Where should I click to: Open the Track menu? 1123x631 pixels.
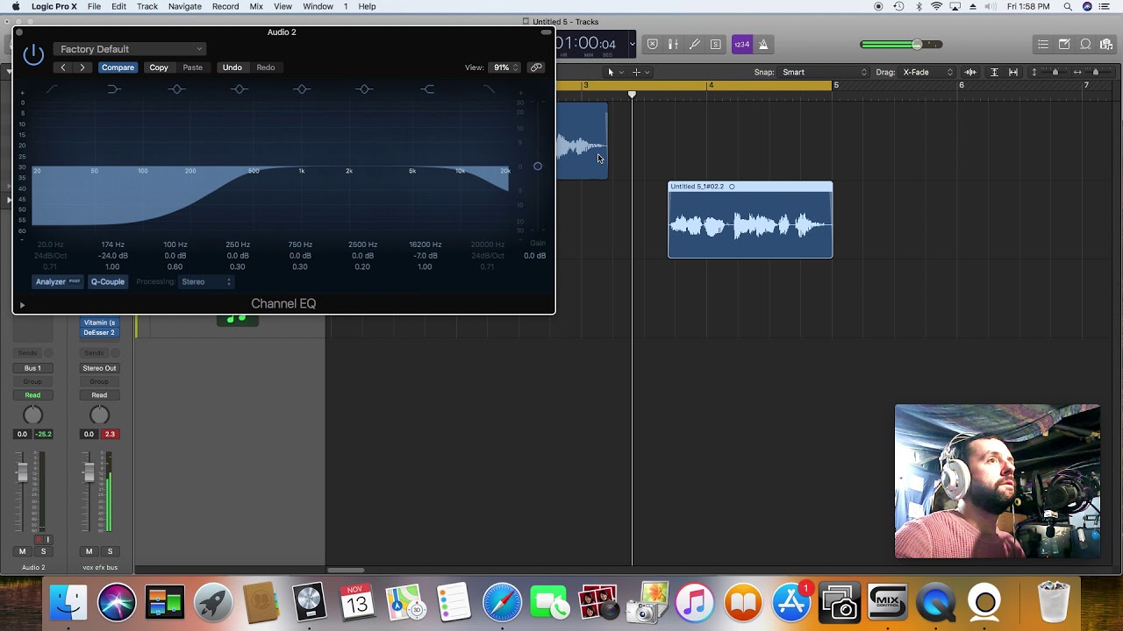tap(147, 6)
